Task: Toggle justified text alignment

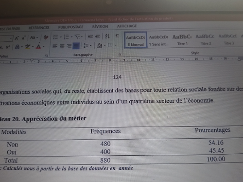Action: tap(76, 46)
